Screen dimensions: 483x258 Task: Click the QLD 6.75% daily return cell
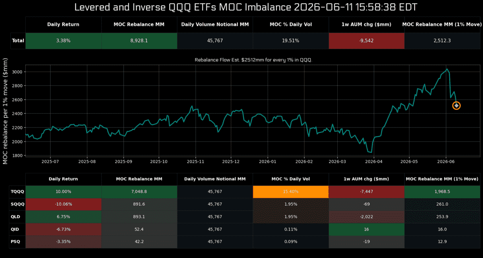(x=63, y=216)
